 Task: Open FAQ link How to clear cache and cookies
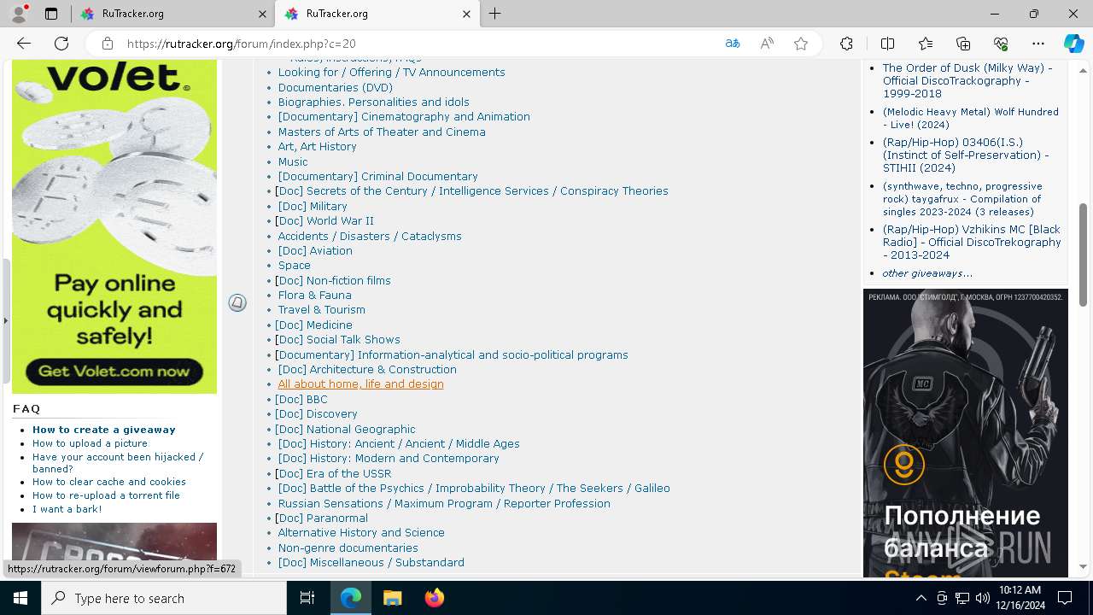pyautogui.click(x=109, y=482)
